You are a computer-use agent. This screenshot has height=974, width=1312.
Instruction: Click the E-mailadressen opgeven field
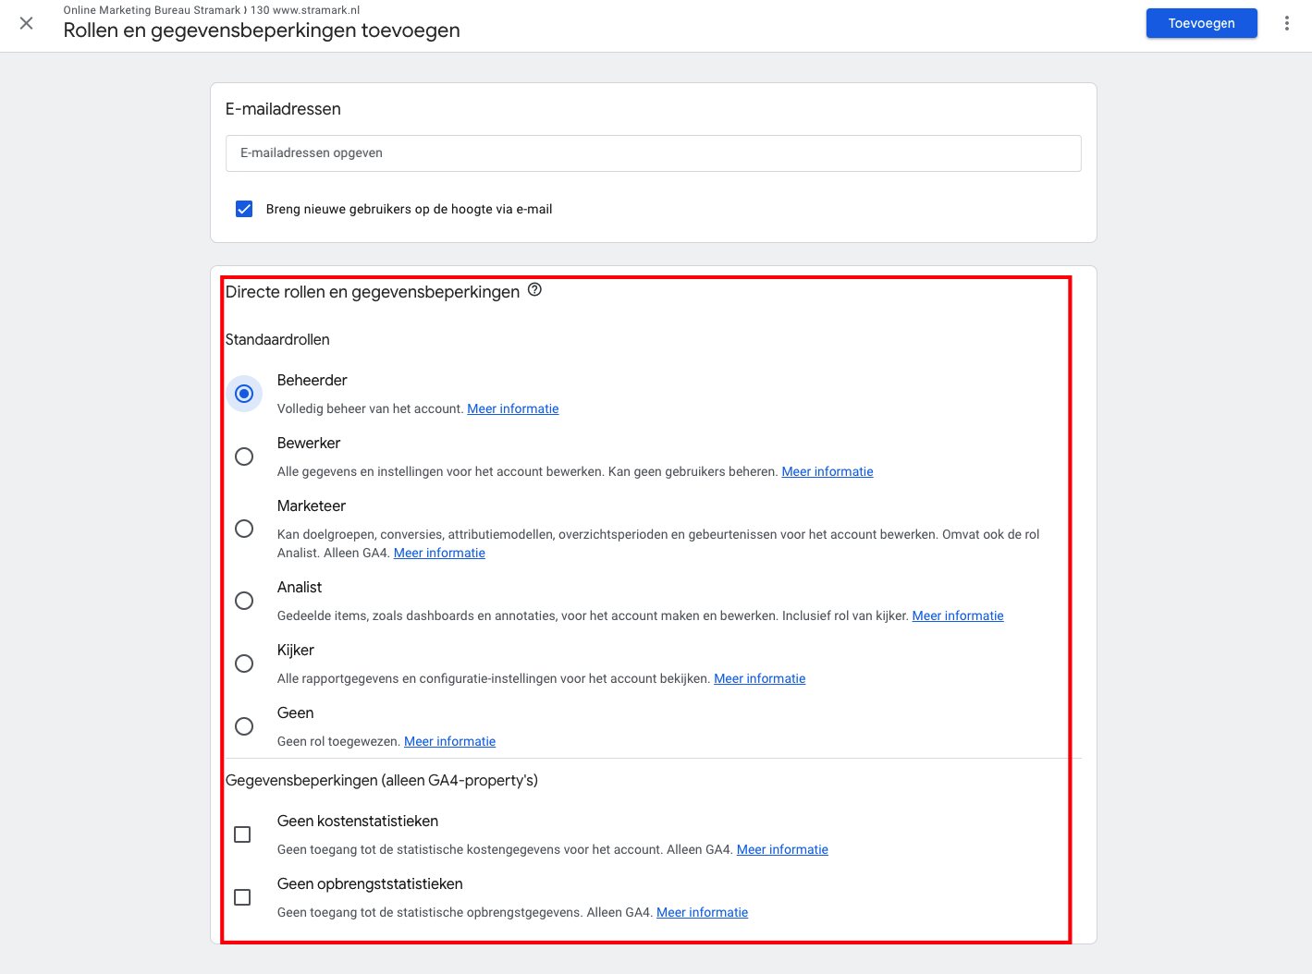click(653, 153)
